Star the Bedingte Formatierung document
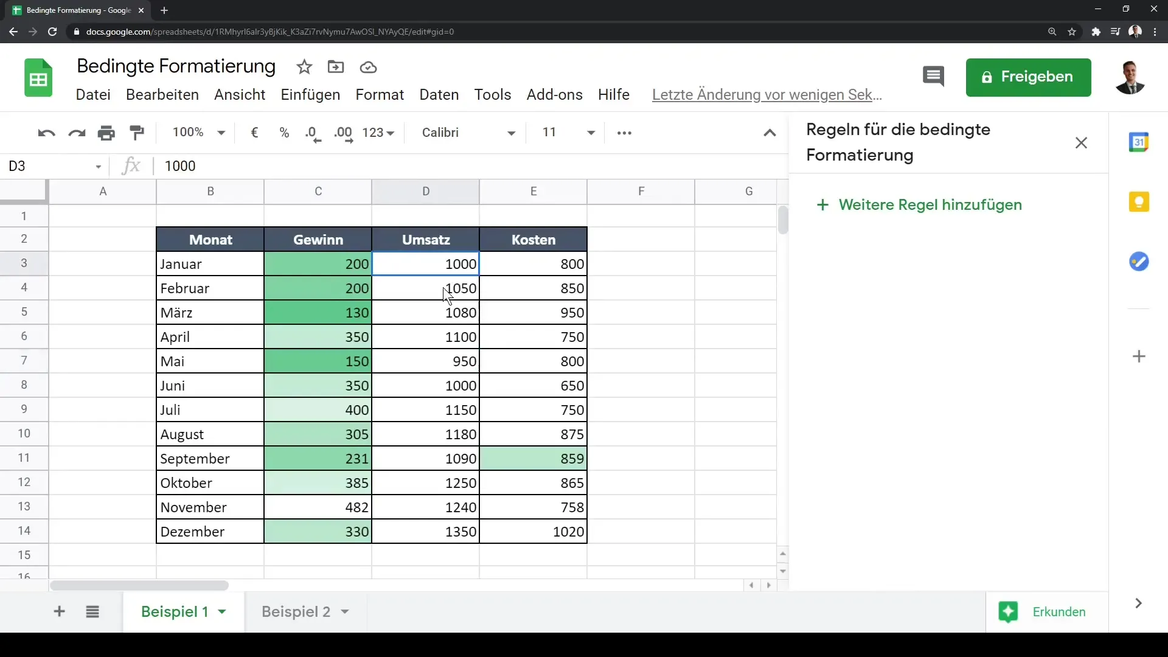This screenshot has height=657, width=1168. click(304, 67)
